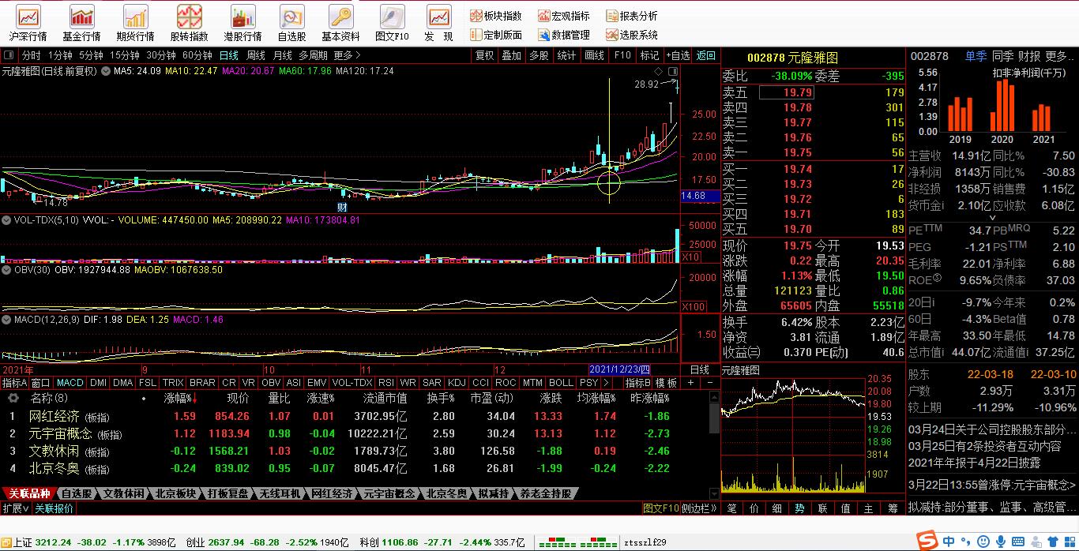Image resolution: width=1079 pixels, height=551 pixels.
Task: Toggle the 叠加 overlay option
Action: (511, 55)
